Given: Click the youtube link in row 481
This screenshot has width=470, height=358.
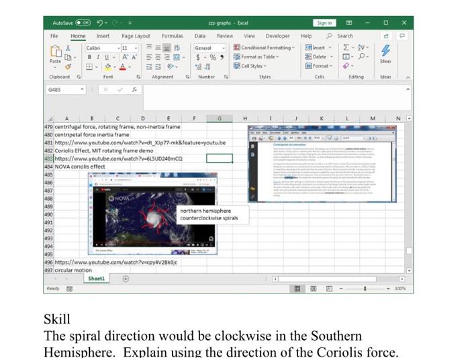Looking at the screenshot, I should [x=140, y=142].
